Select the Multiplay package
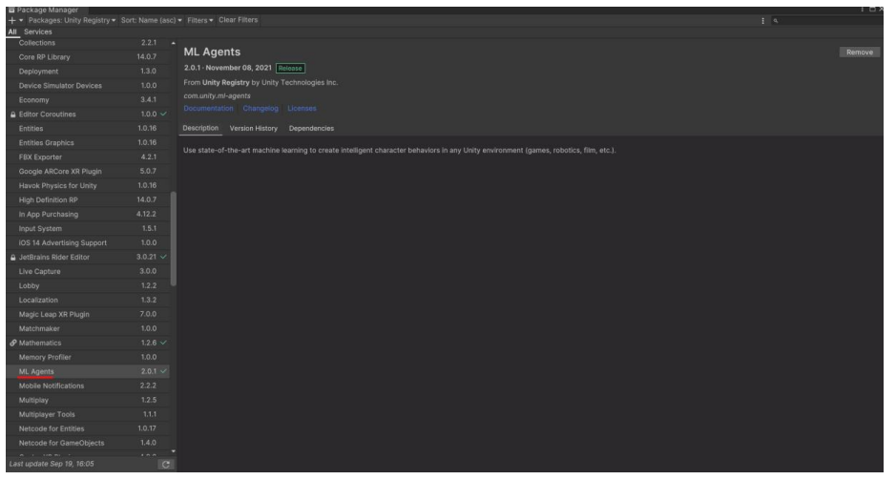The width and height of the screenshot is (896, 480). (x=88, y=400)
